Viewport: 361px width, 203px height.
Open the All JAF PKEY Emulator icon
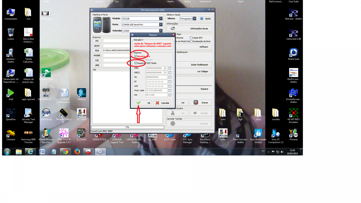tap(293, 115)
